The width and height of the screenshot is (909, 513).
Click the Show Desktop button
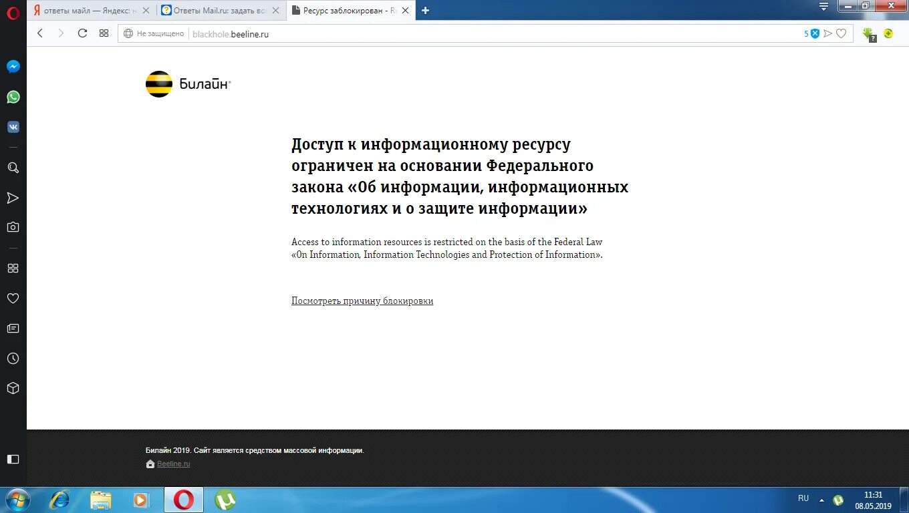904,500
